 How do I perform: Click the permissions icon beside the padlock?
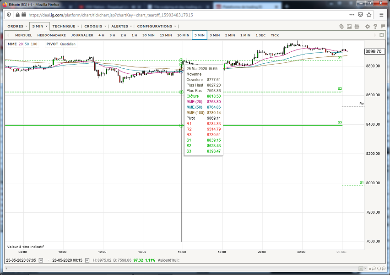pos(24,15)
